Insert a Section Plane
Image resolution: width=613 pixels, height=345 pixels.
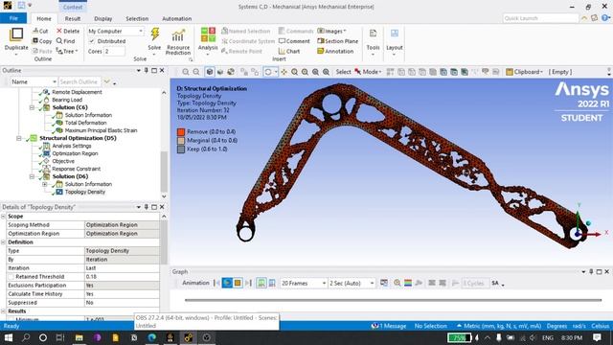337,41
